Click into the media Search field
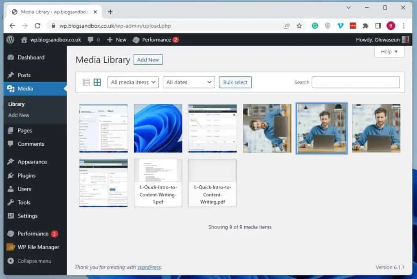The width and height of the screenshot is (417, 279). pos(356,82)
